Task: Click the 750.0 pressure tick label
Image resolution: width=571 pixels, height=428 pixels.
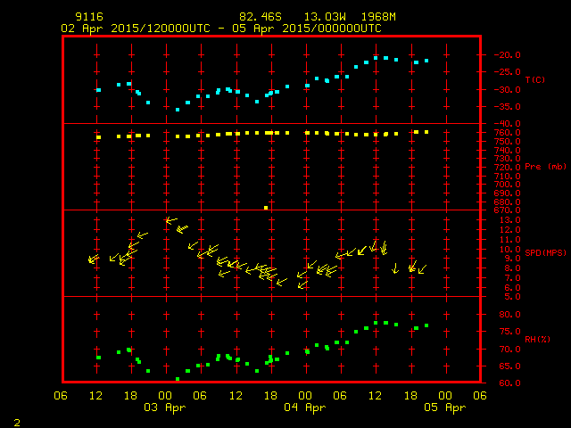Action: (507, 141)
